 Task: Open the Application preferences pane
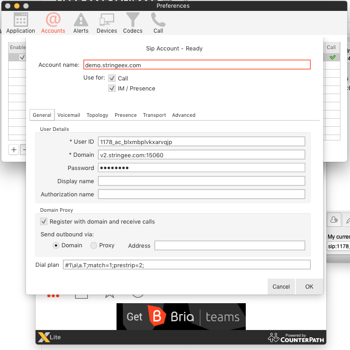[20, 23]
